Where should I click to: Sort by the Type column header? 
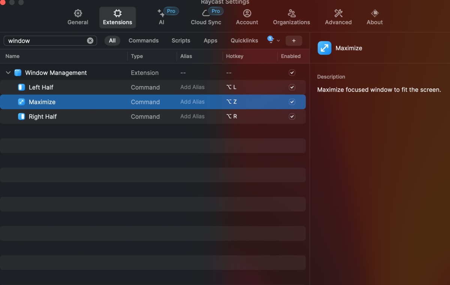(x=137, y=56)
